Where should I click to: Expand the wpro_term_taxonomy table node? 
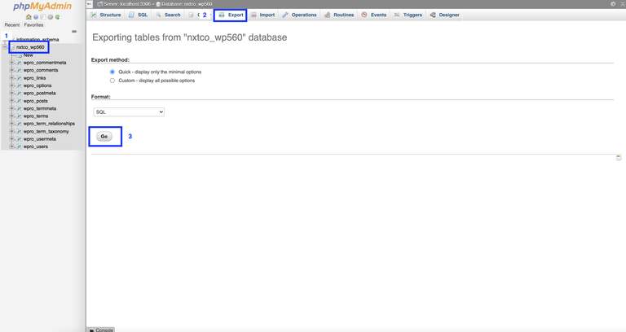(12, 131)
